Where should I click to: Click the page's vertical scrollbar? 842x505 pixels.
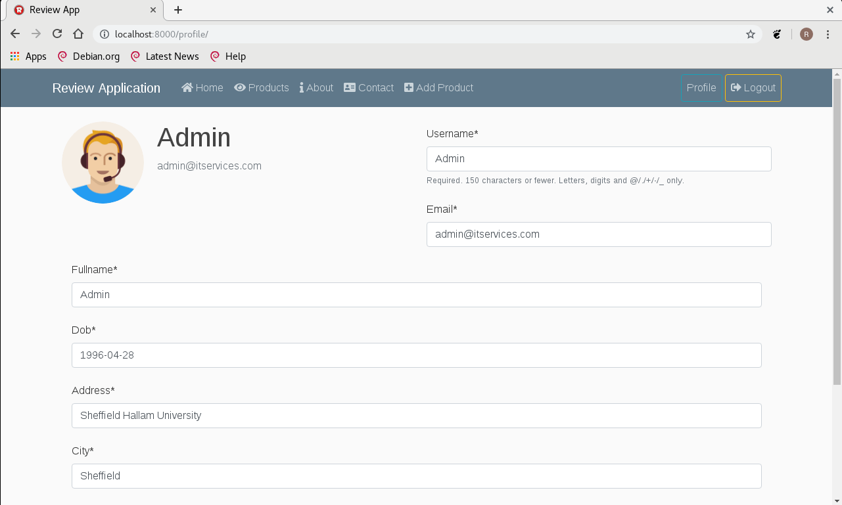[837, 230]
